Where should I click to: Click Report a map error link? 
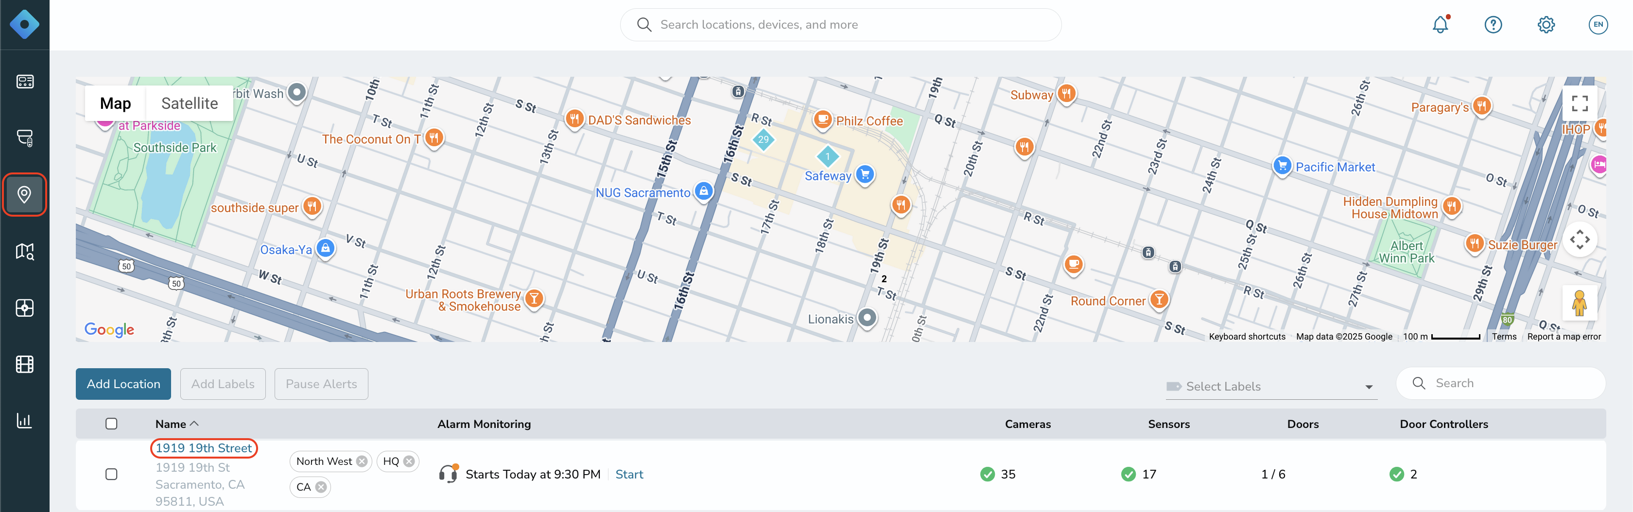pos(1564,337)
